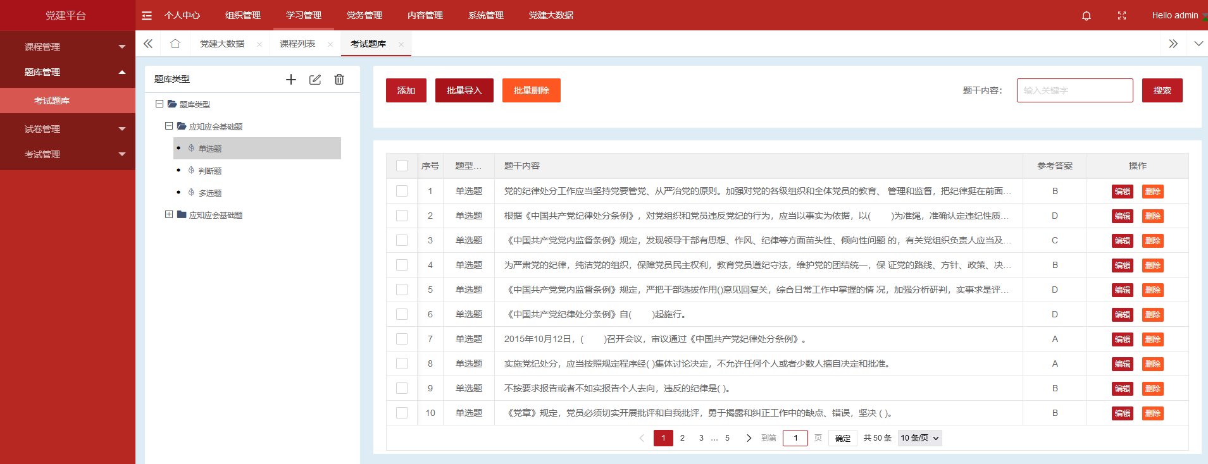The height and width of the screenshot is (464, 1208).
Task: Go to page 5
Action: tap(727, 438)
